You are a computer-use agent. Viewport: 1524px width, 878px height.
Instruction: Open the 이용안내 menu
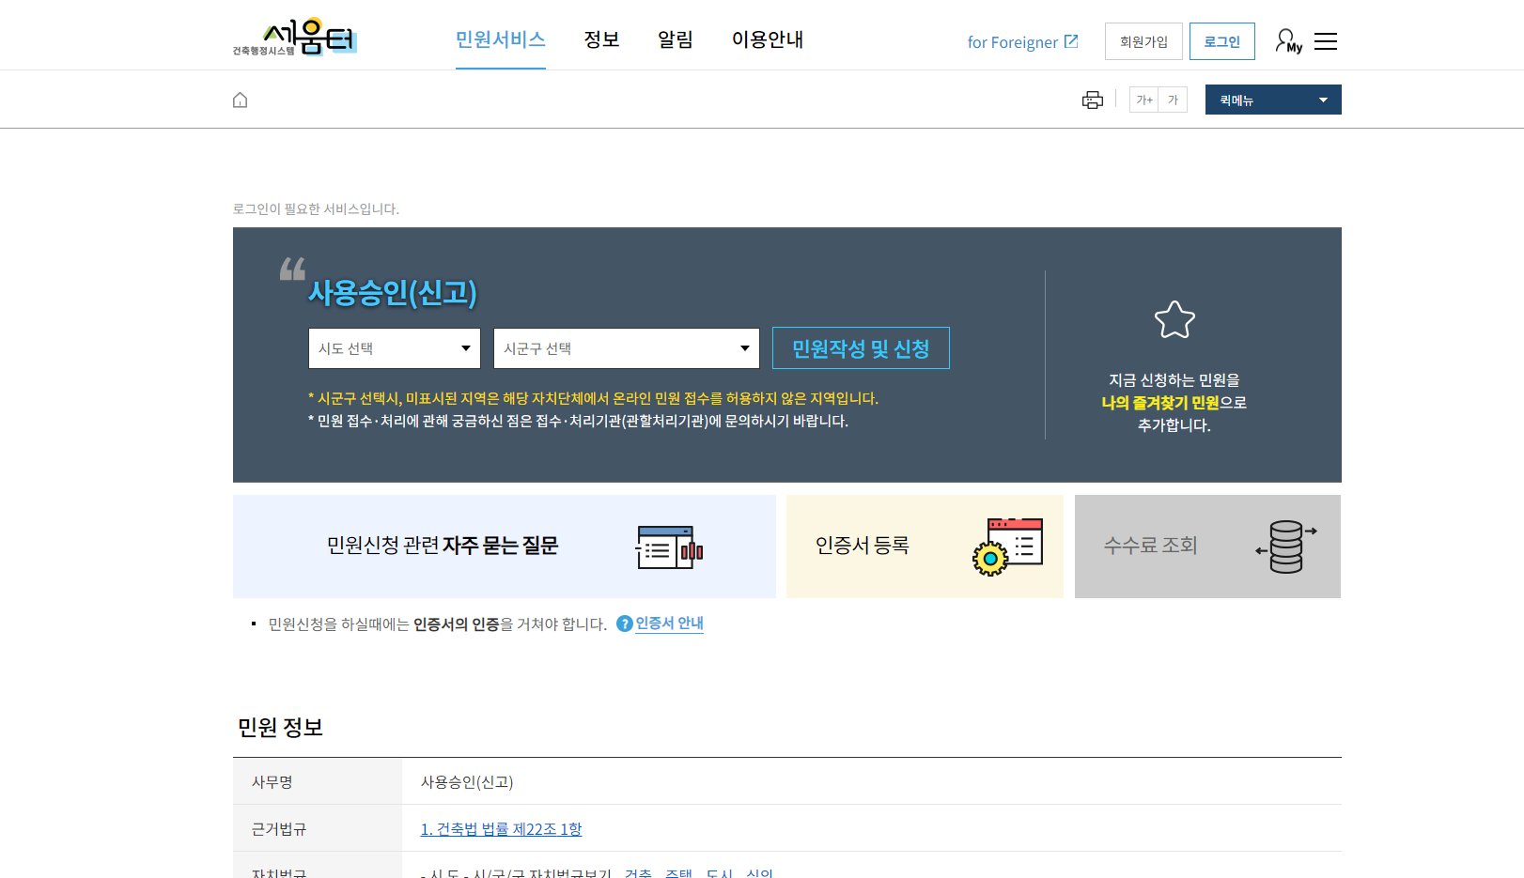(767, 39)
